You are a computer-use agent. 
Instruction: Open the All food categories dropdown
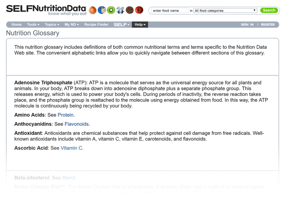[225, 11]
